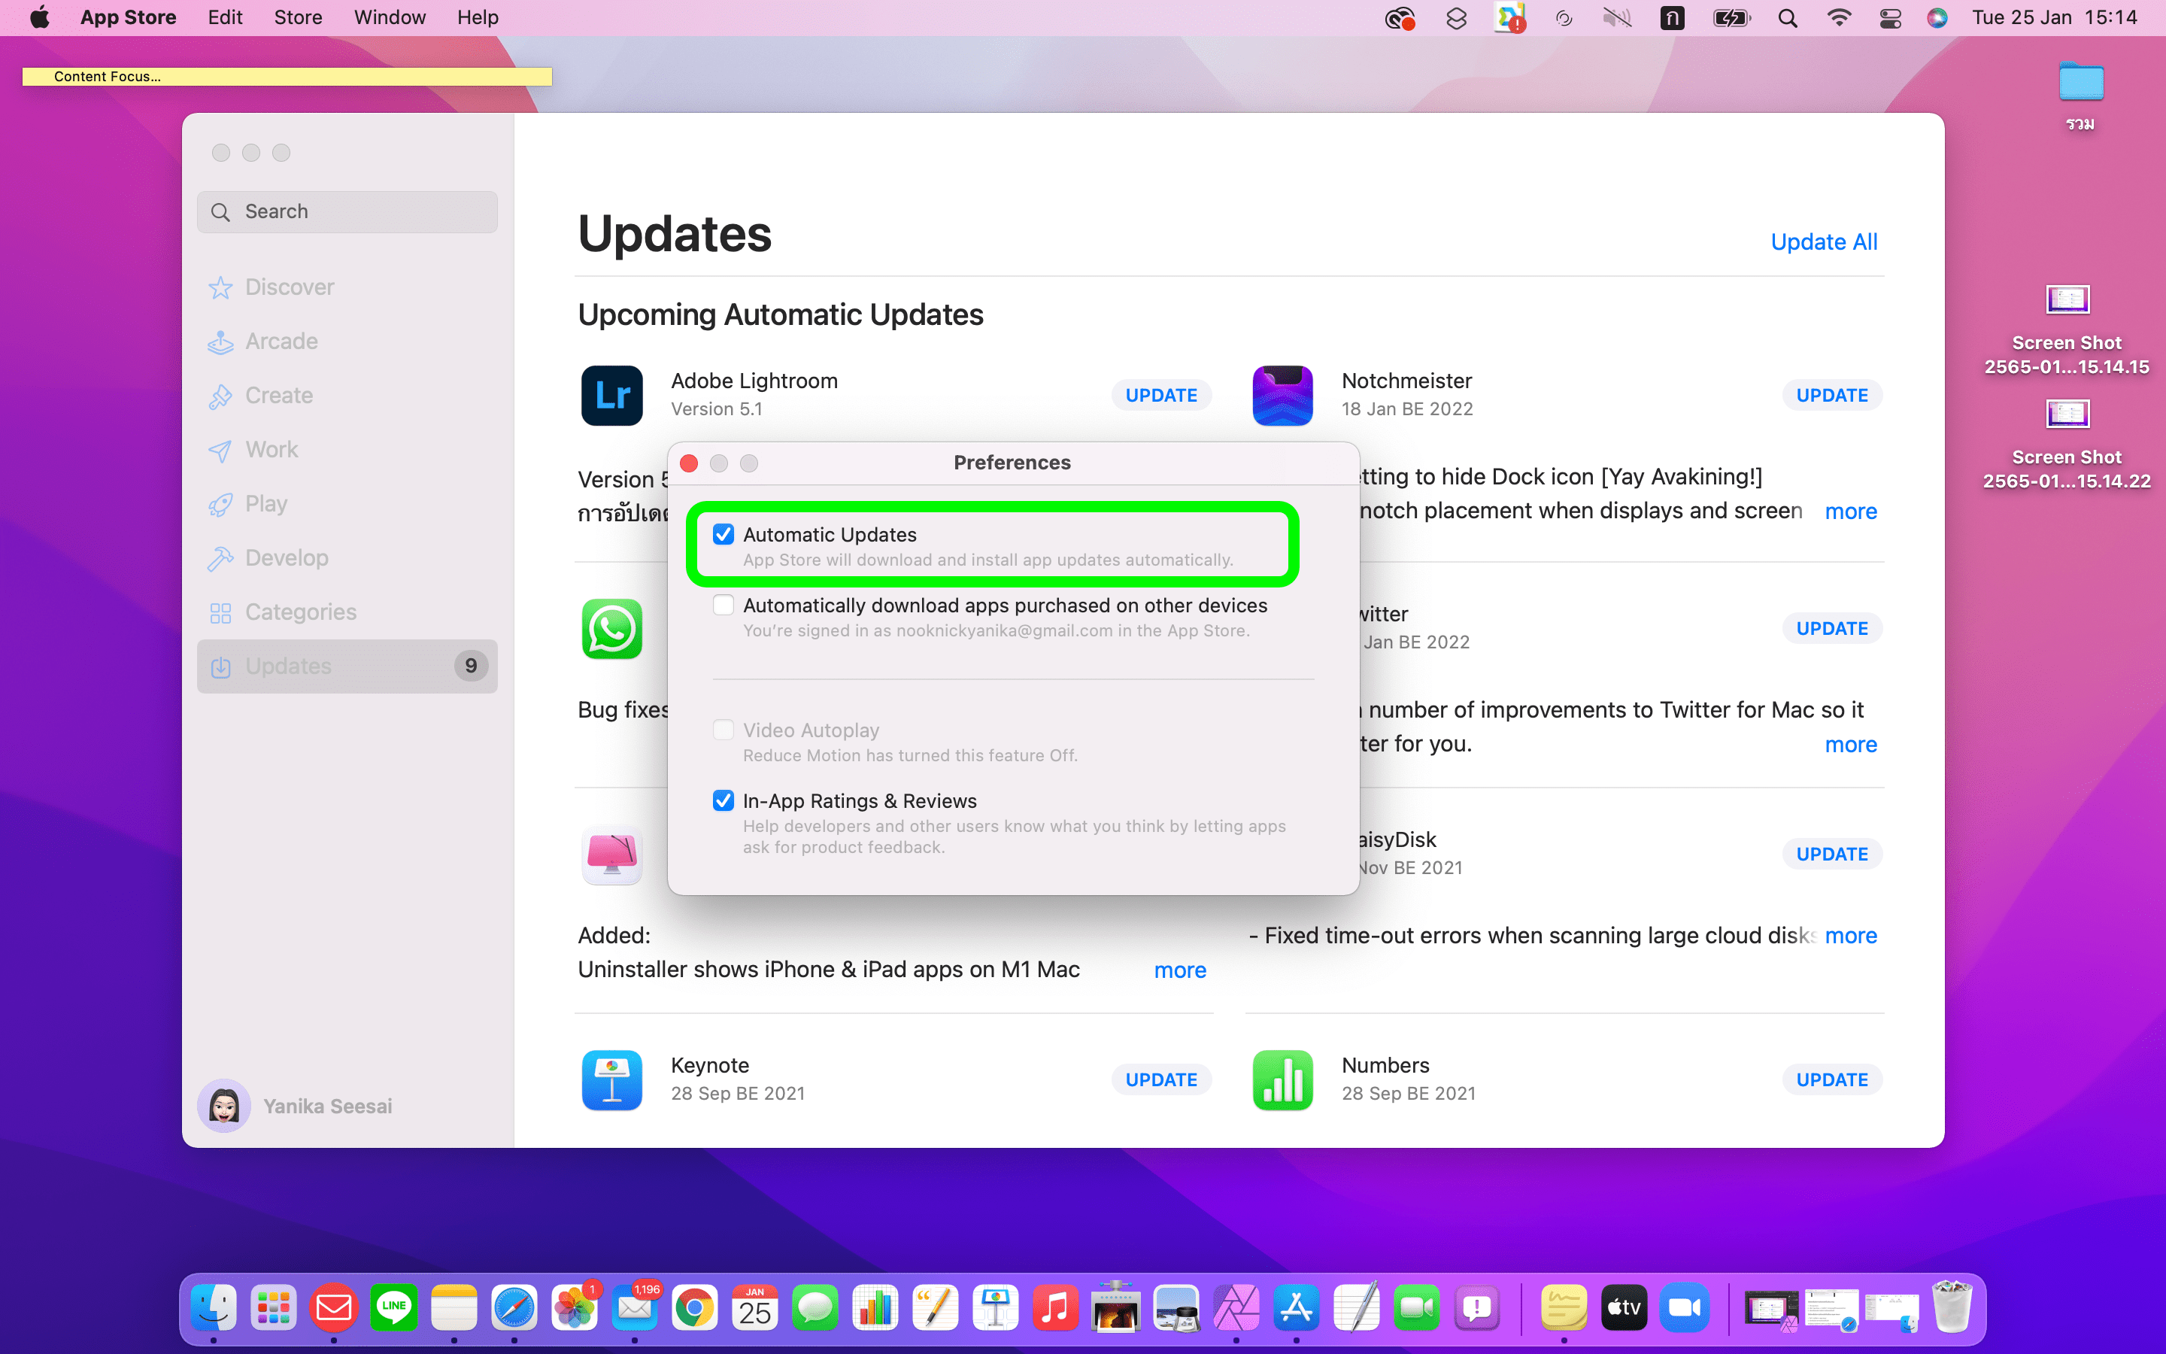Select Discover in the sidebar
This screenshot has height=1354, width=2166.
pos(289,287)
